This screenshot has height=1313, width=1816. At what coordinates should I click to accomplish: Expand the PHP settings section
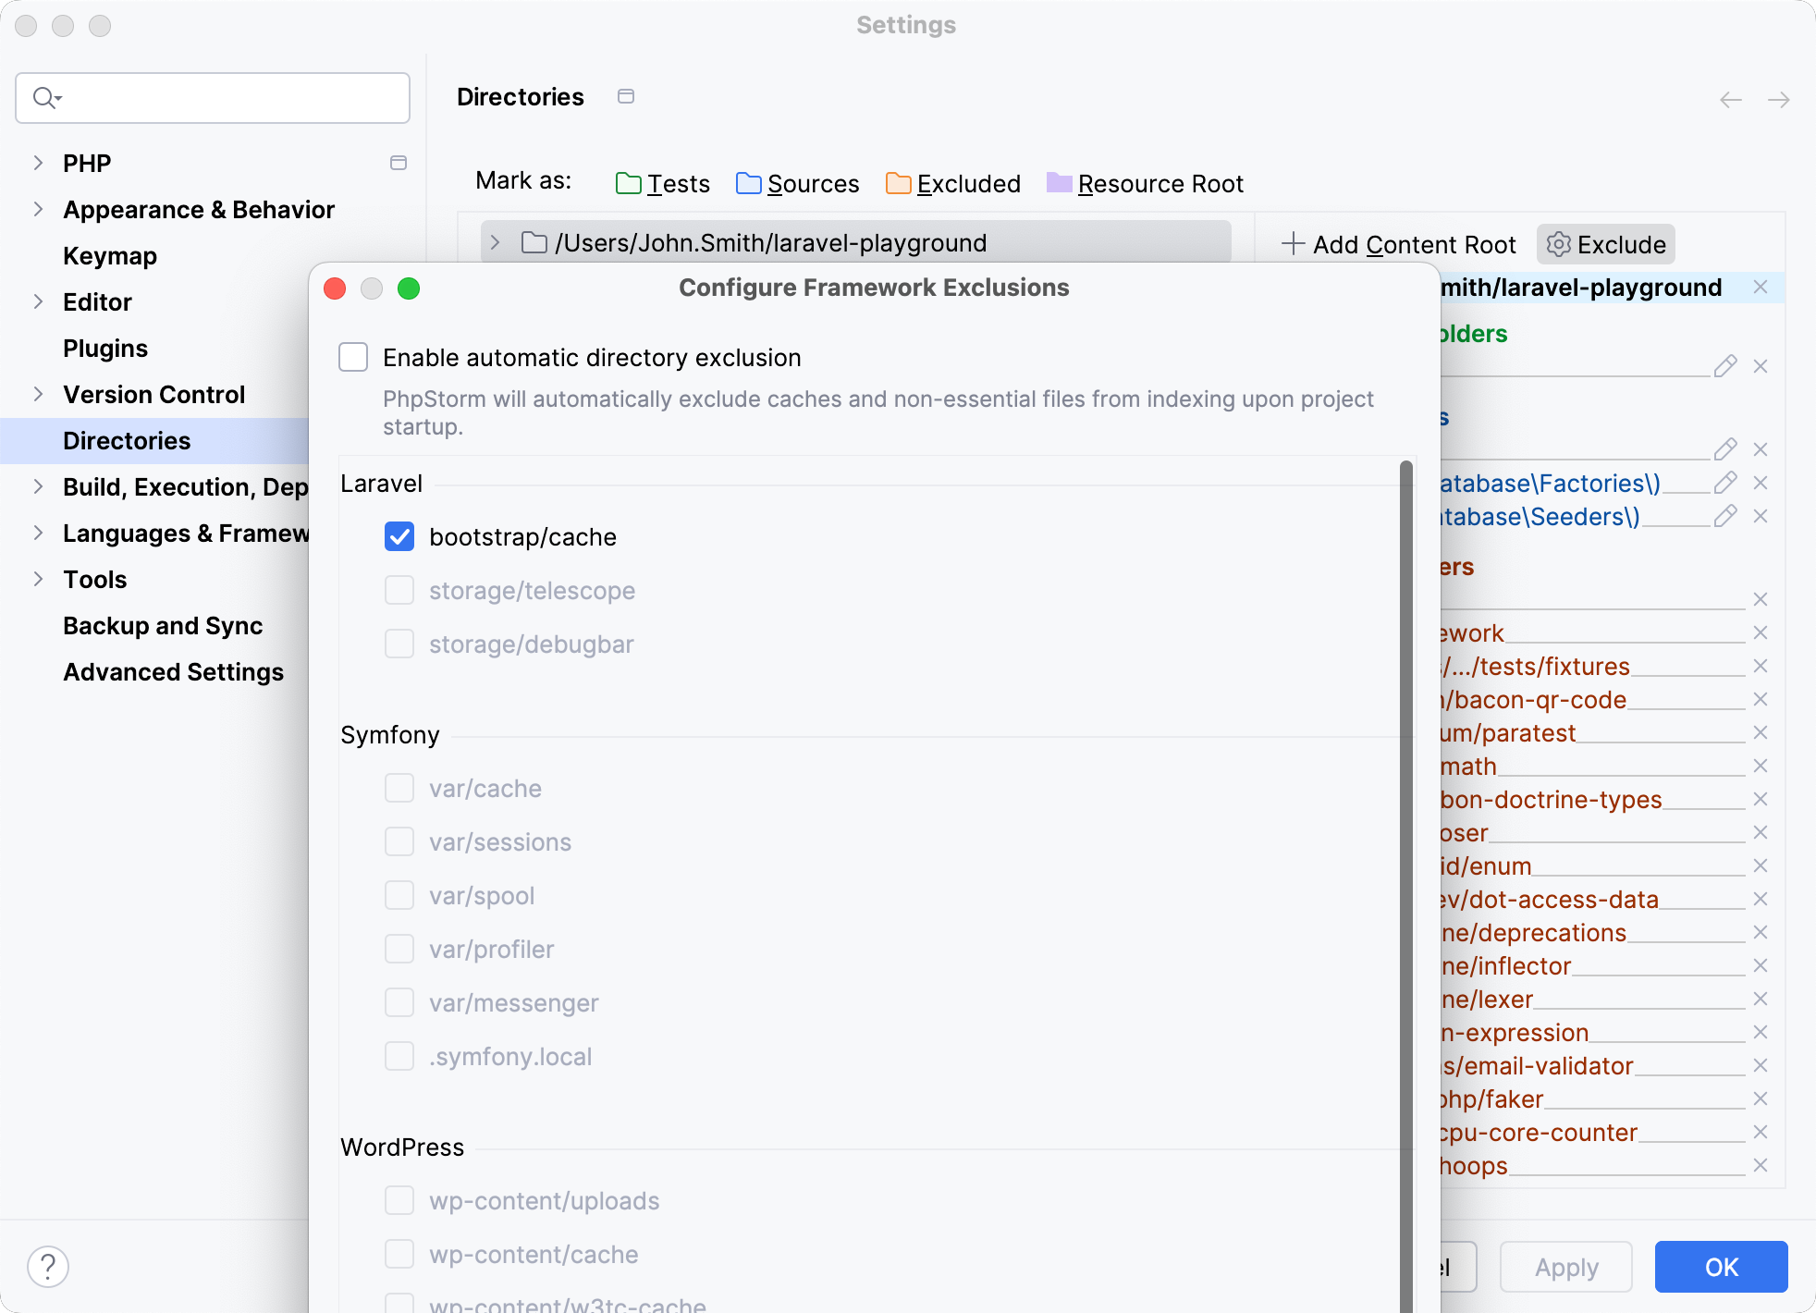(37, 163)
